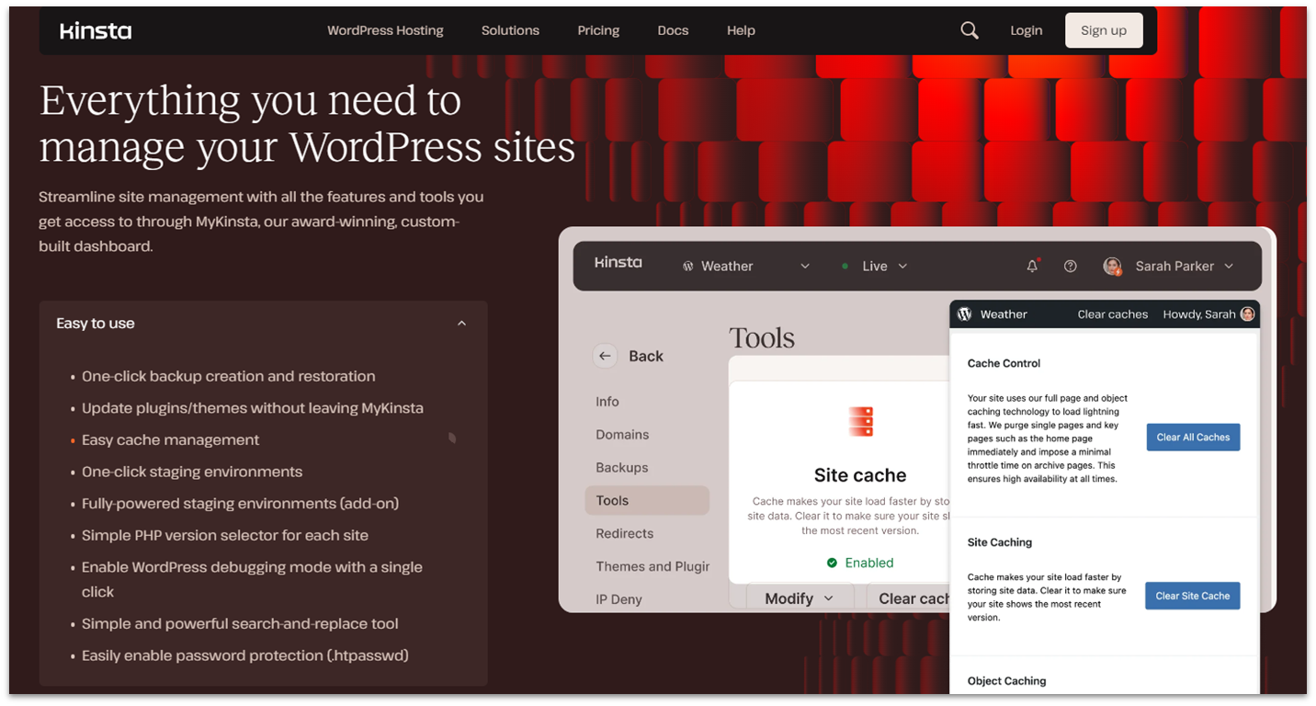The width and height of the screenshot is (1316, 706).
Task: Click Easily enable password protection (.htpasswd) item
Action: point(244,656)
